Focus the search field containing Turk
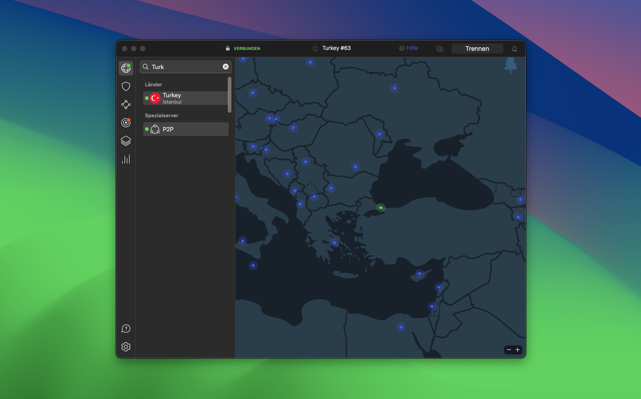 (x=185, y=67)
